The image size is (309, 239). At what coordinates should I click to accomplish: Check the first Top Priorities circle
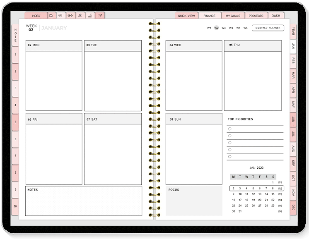[230, 129]
